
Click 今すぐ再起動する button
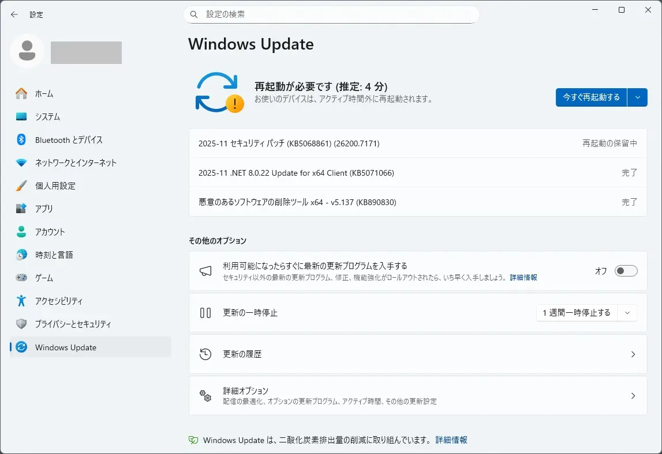[x=591, y=97]
